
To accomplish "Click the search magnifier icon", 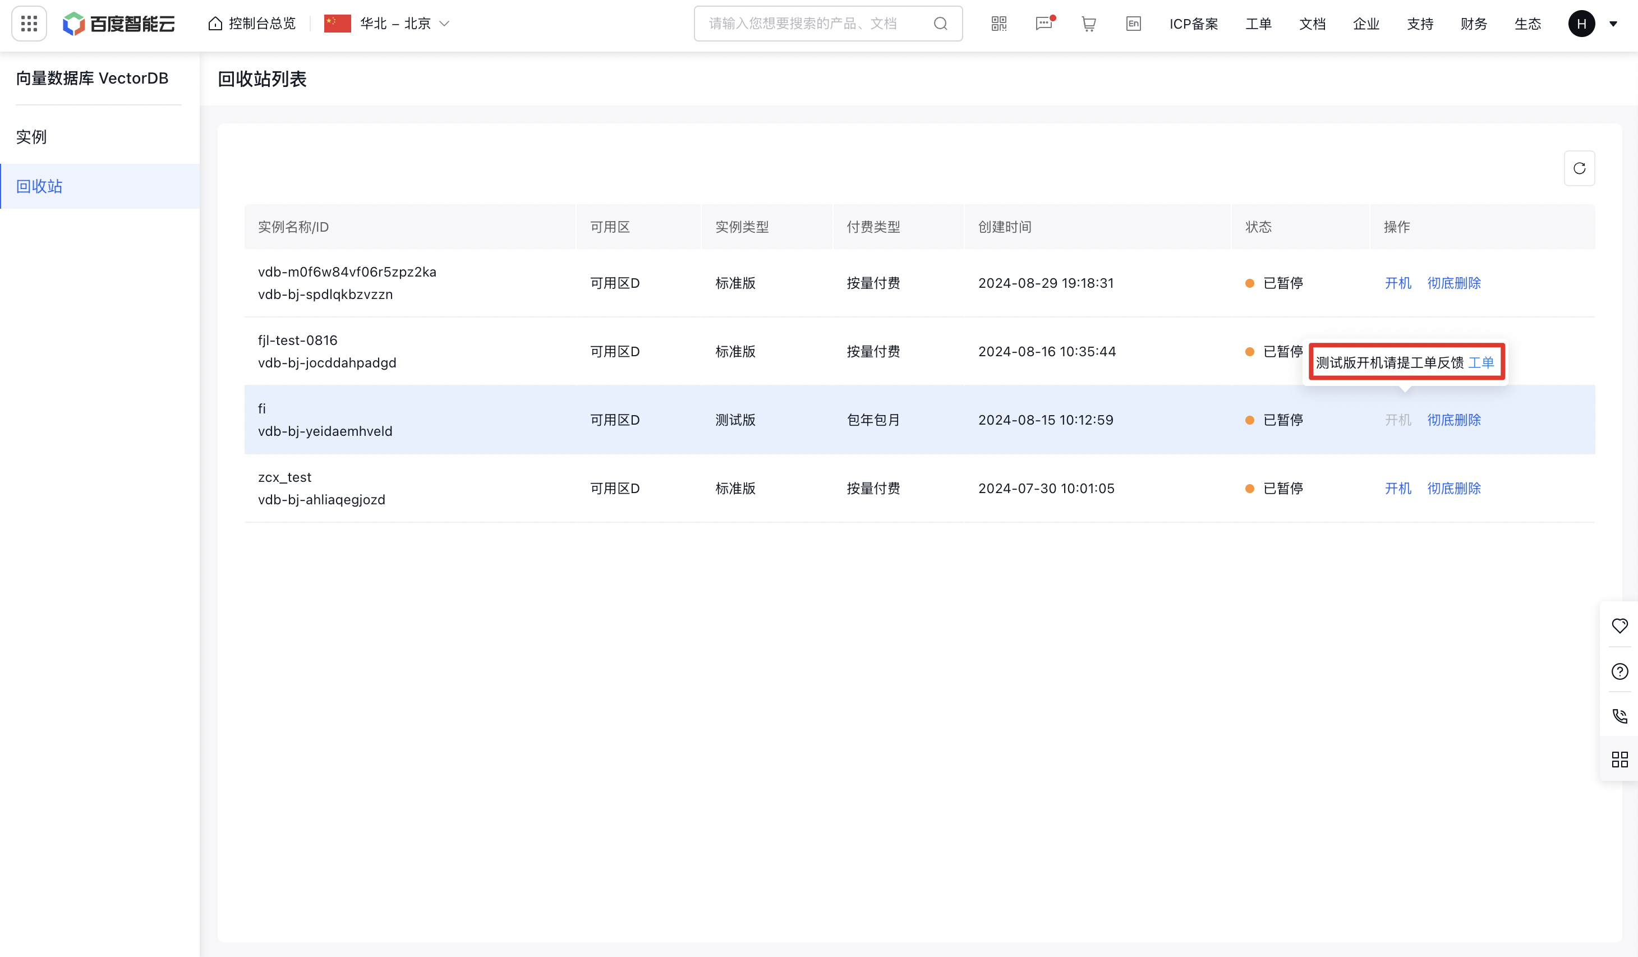I will [x=940, y=24].
